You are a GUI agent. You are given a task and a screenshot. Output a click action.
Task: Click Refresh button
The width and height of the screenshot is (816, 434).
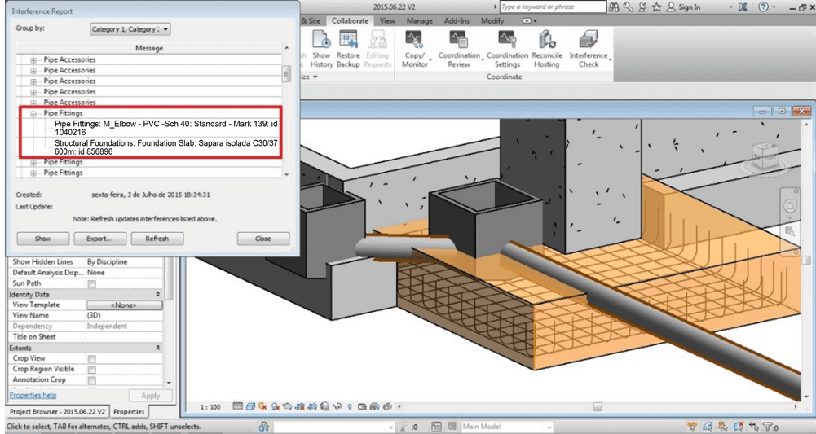157,239
